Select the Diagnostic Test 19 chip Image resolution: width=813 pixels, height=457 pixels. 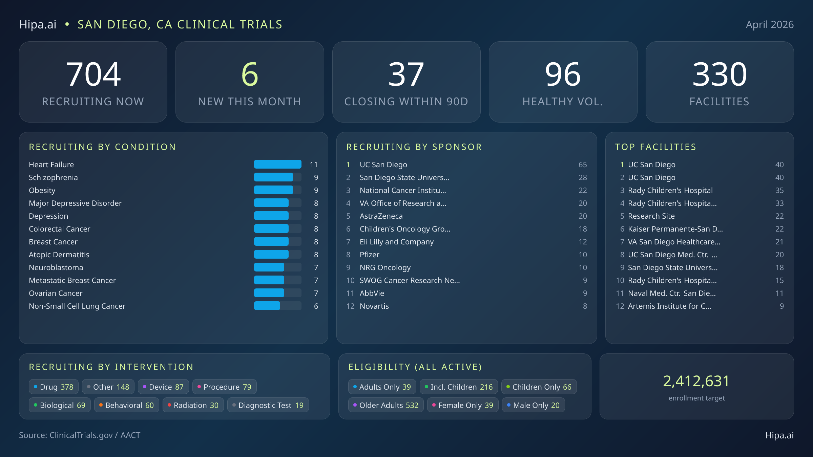coord(268,405)
